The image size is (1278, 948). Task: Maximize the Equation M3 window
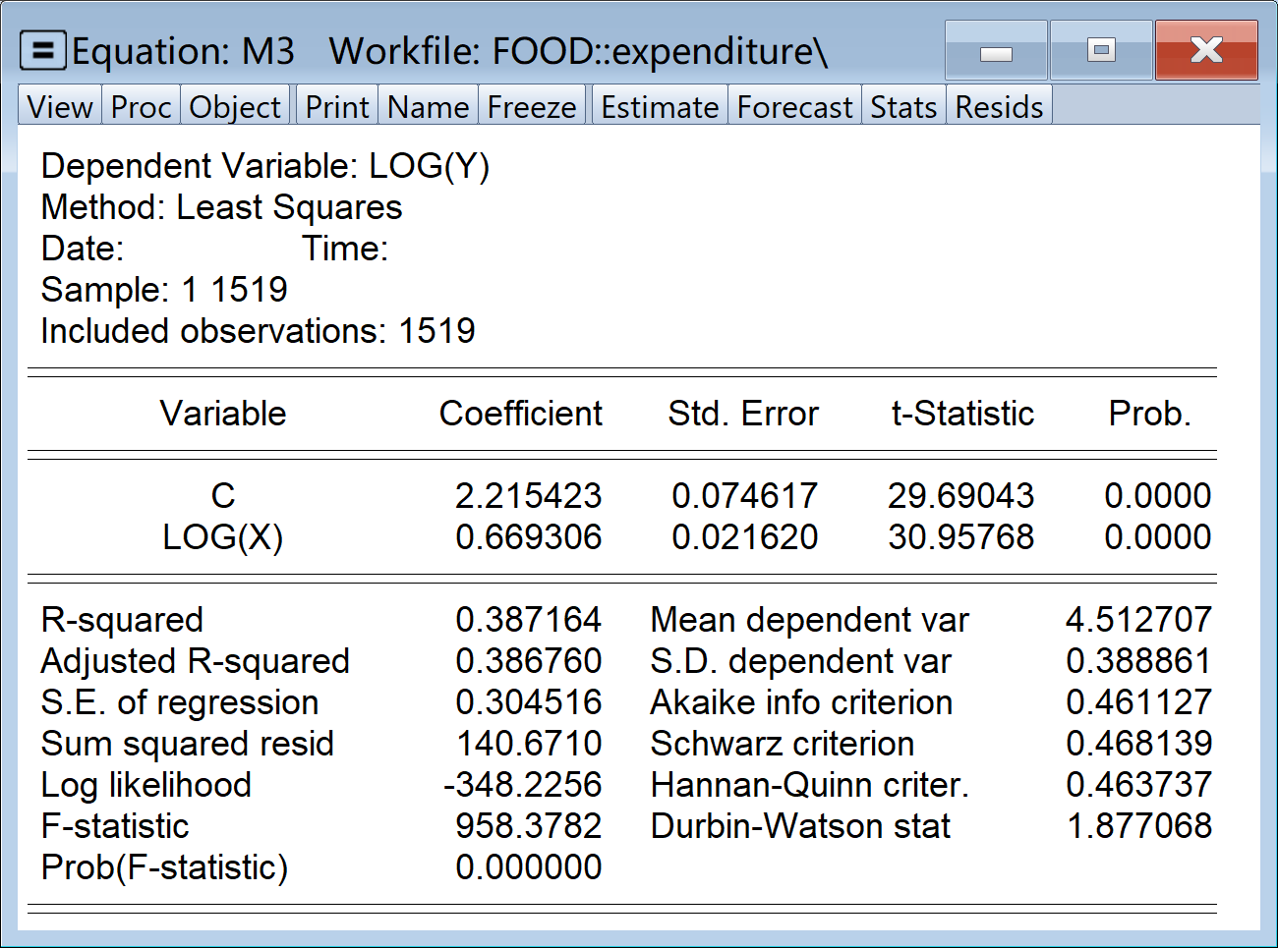click(x=1101, y=51)
